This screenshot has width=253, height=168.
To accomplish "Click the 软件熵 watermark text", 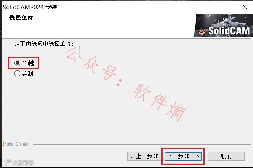I will 160,102.
